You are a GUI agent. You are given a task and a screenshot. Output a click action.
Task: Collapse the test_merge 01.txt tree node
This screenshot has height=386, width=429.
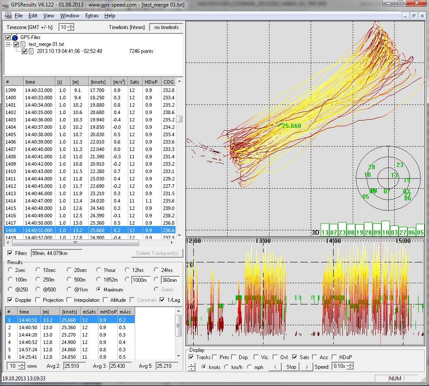[x=9, y=44]
